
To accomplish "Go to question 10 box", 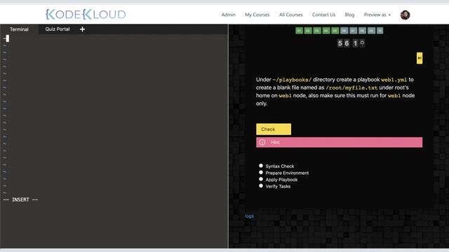I will (x=380, y=31).
